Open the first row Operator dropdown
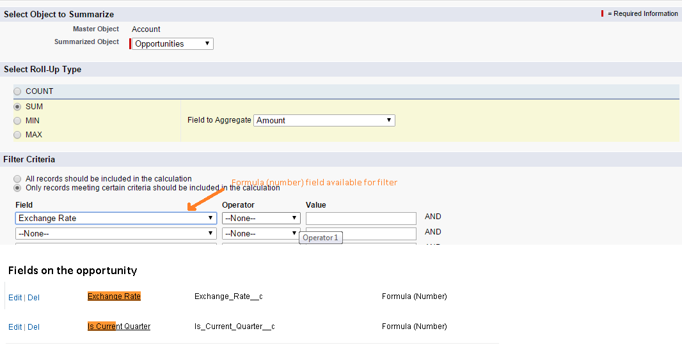This screenshot has height=361, width=682. tap(261, 218)
